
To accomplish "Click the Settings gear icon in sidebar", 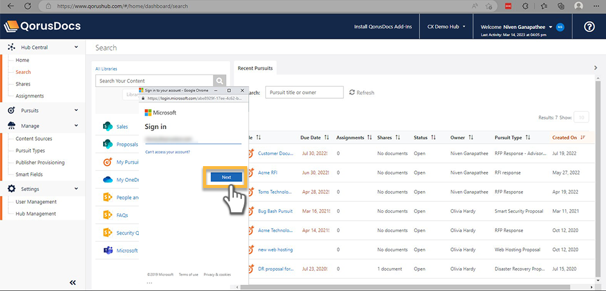I will tap(12, 189).
